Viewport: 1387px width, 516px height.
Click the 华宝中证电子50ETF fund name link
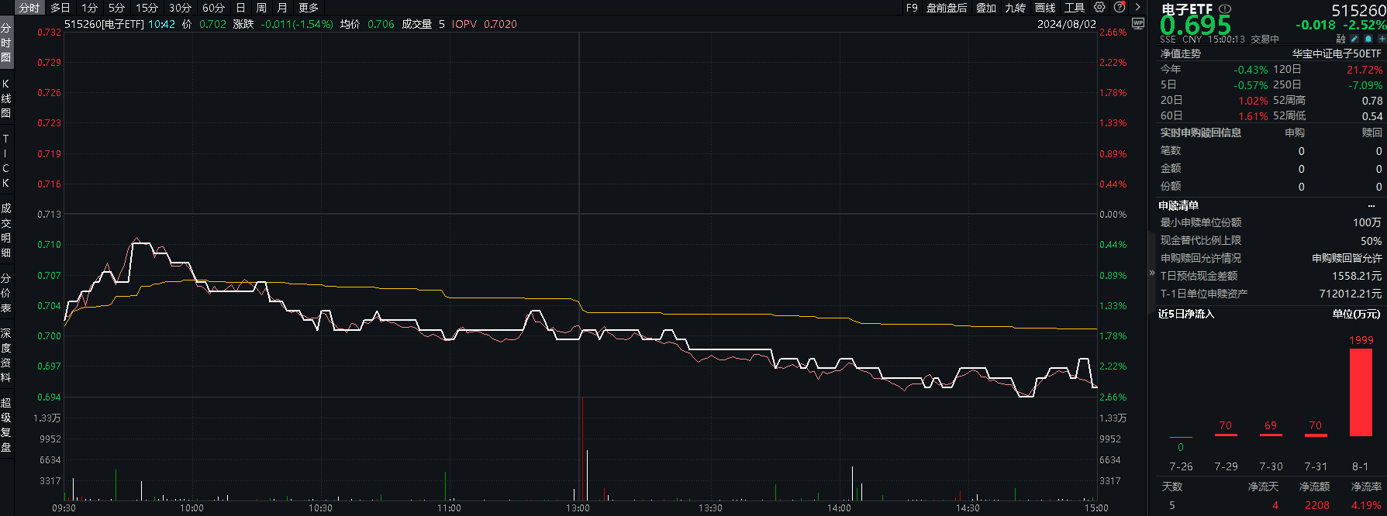(x=1337, y=53)
